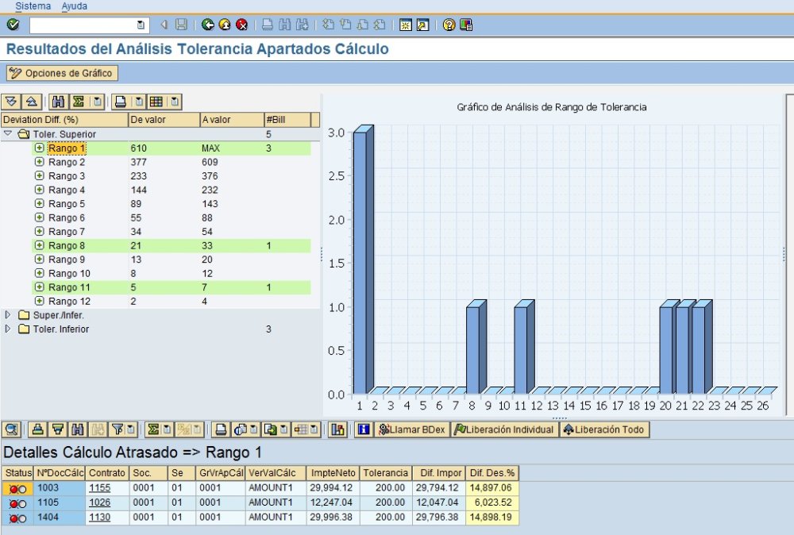Expand the Toler. Inferior folder
This screenshot has height=535, width=794.
click(9, 329)
